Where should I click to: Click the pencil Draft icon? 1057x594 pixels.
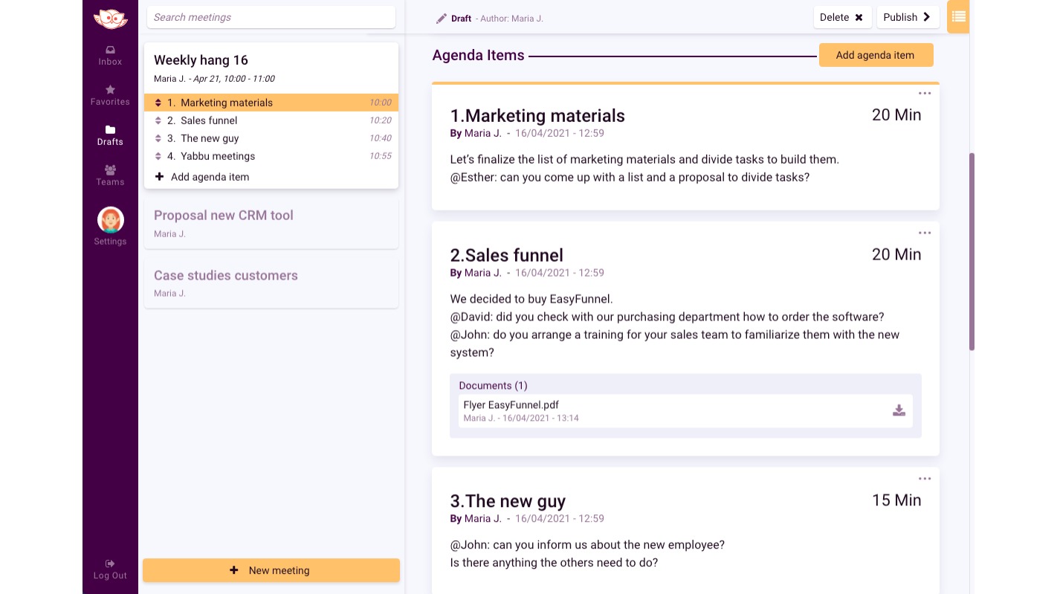click(442, 18)
